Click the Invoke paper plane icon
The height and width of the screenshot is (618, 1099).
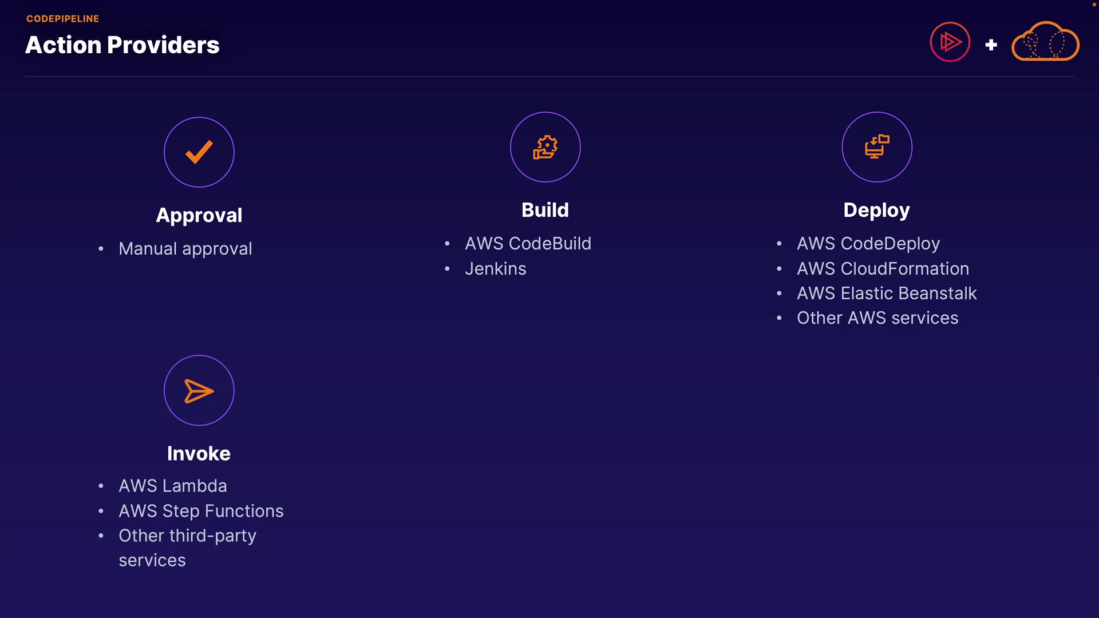point(199,391)
